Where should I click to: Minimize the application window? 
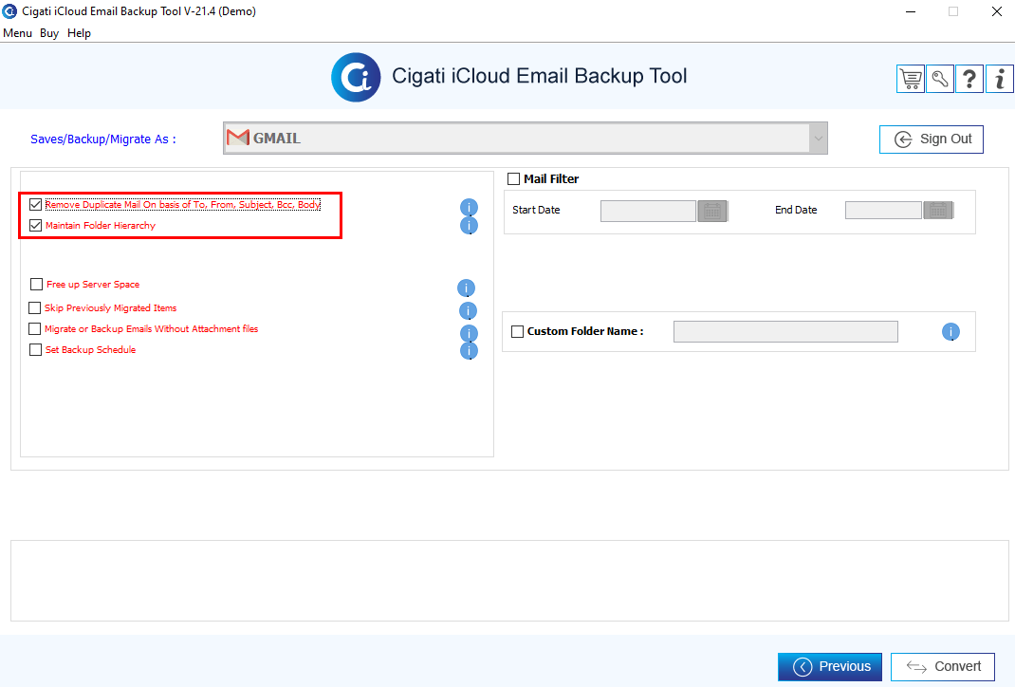coord(910,11)
